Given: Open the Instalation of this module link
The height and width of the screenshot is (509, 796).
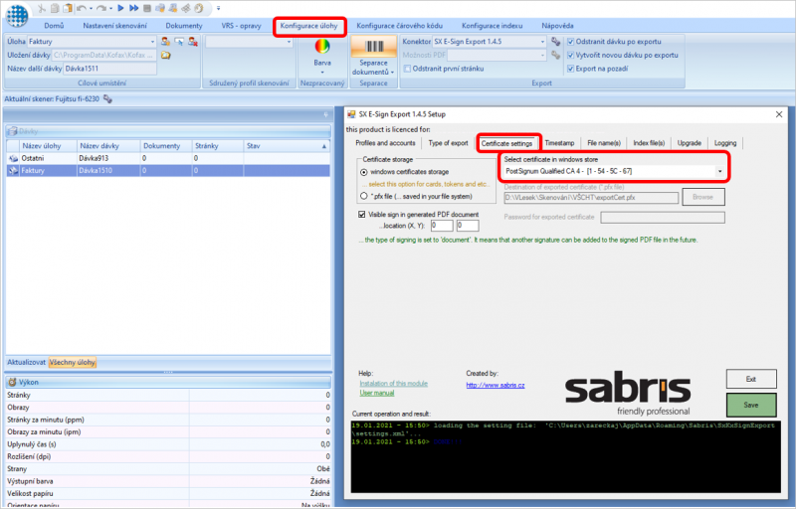Looking at the screenshot, I should [393, 384].
